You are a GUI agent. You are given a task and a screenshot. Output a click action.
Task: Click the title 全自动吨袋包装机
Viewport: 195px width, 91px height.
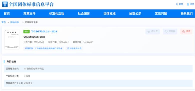tap(34, 37)
